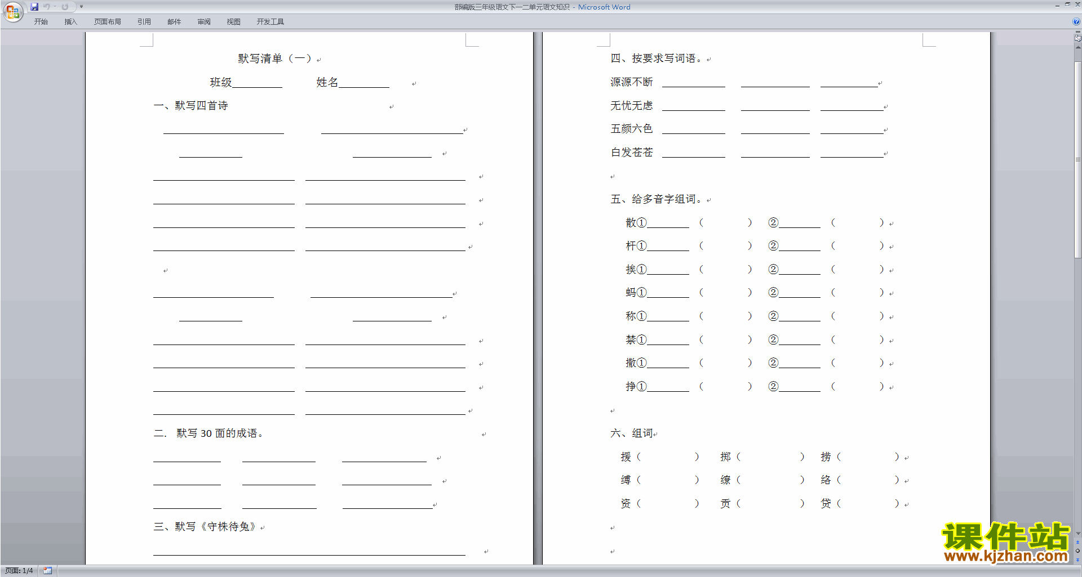This screenshot has width=1082, height=577.
Task: Click the blank line after 班级
Action: pos(258,82)
